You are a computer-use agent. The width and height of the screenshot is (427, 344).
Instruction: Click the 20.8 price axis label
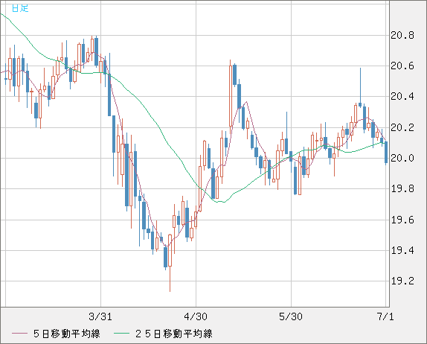click(402, 36)
